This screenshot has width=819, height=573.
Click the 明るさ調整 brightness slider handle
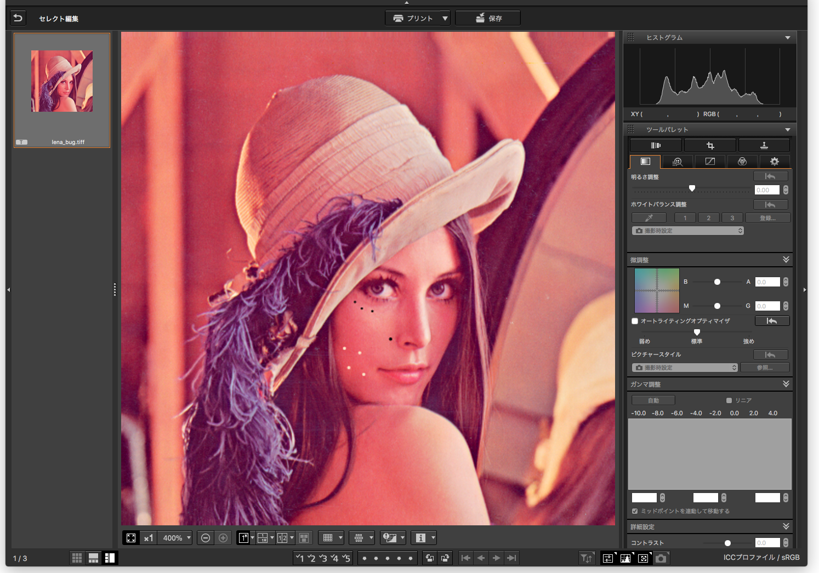692,188
